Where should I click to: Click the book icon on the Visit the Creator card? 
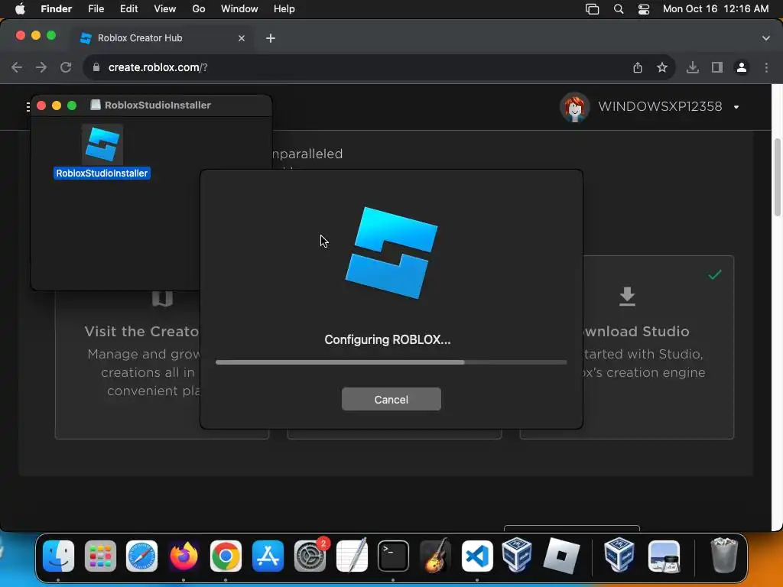point(162,299)
